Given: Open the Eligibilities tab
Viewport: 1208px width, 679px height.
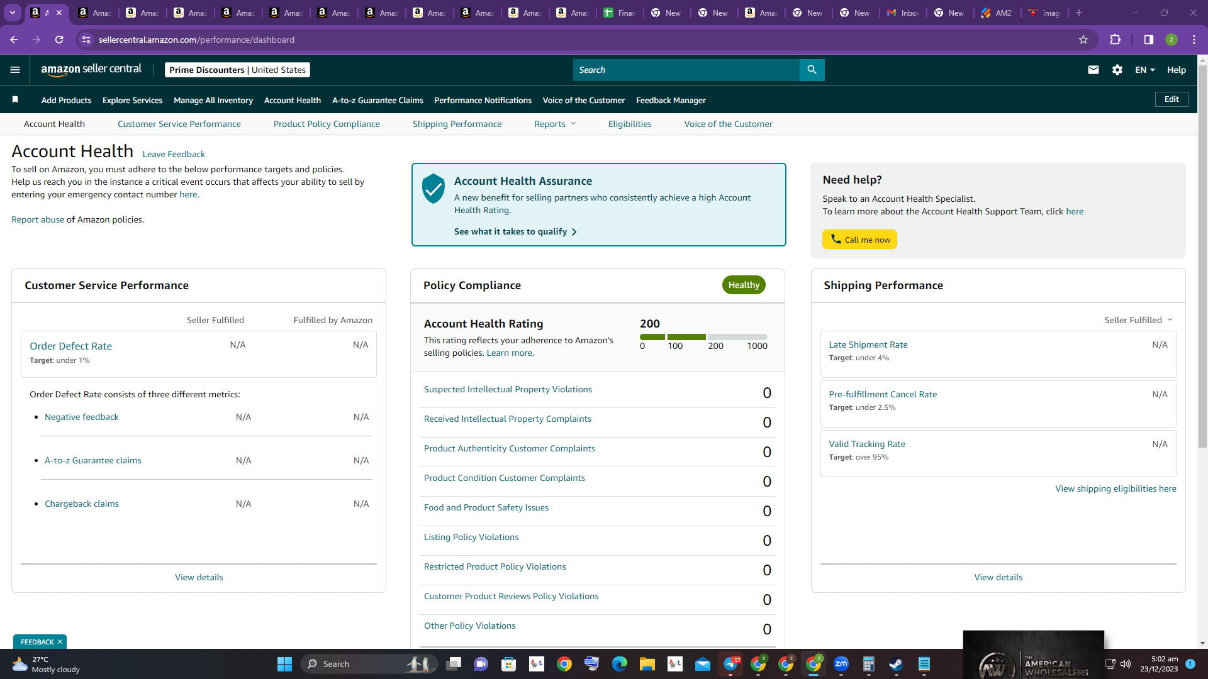Looking at the screenshot, I should click(x=630, y=124).
